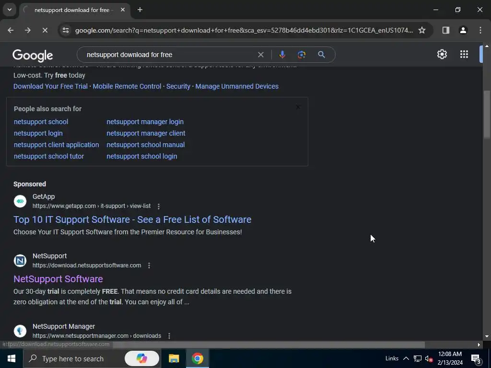Open NetSupport Manager result options dots

coord(169,336)
